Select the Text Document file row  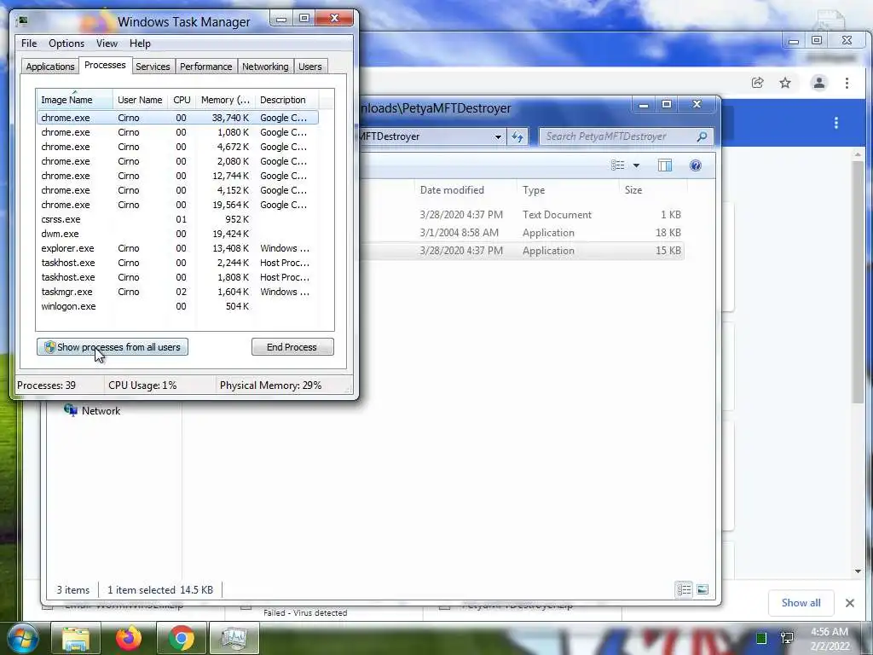coord(522,214)
